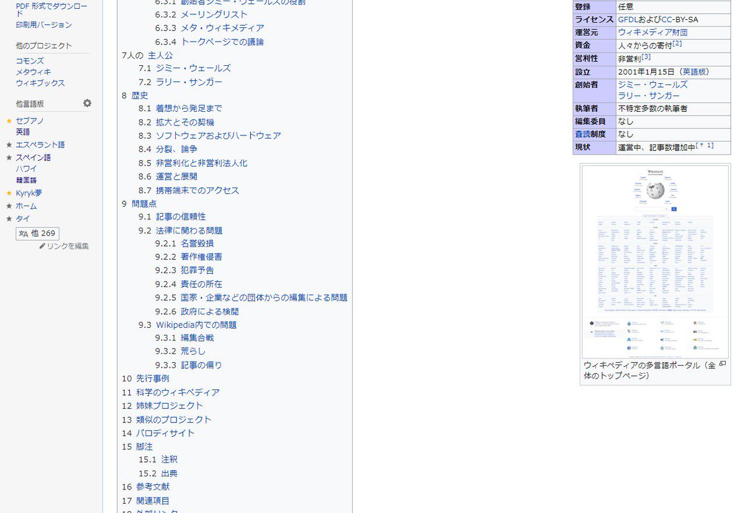
Task: Click the Kyryk夢 language link
Action: 29,193
